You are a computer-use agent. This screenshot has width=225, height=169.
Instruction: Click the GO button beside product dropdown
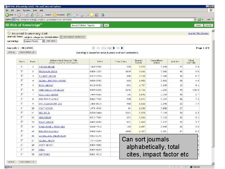(x=106, y=25)
